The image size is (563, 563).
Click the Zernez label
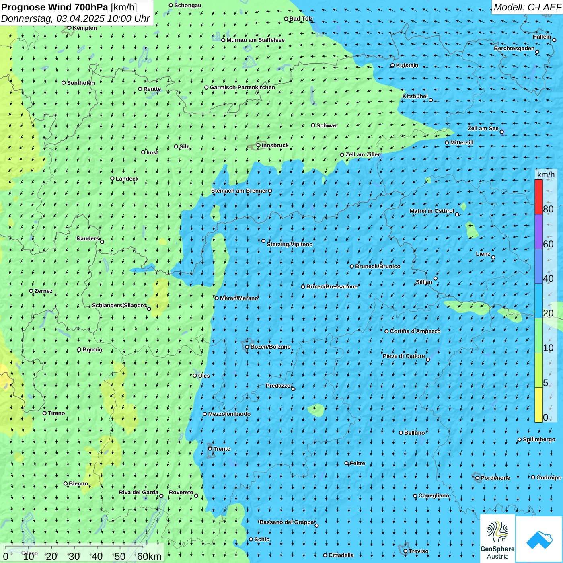point(43,291)
